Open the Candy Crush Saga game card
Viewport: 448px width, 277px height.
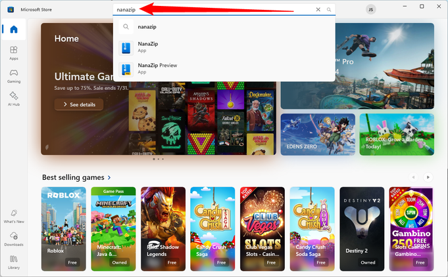pyautogui.click(x=212, y=229)
